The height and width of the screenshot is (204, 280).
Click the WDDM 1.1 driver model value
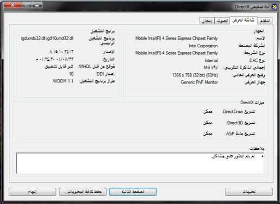click(63, 81)
